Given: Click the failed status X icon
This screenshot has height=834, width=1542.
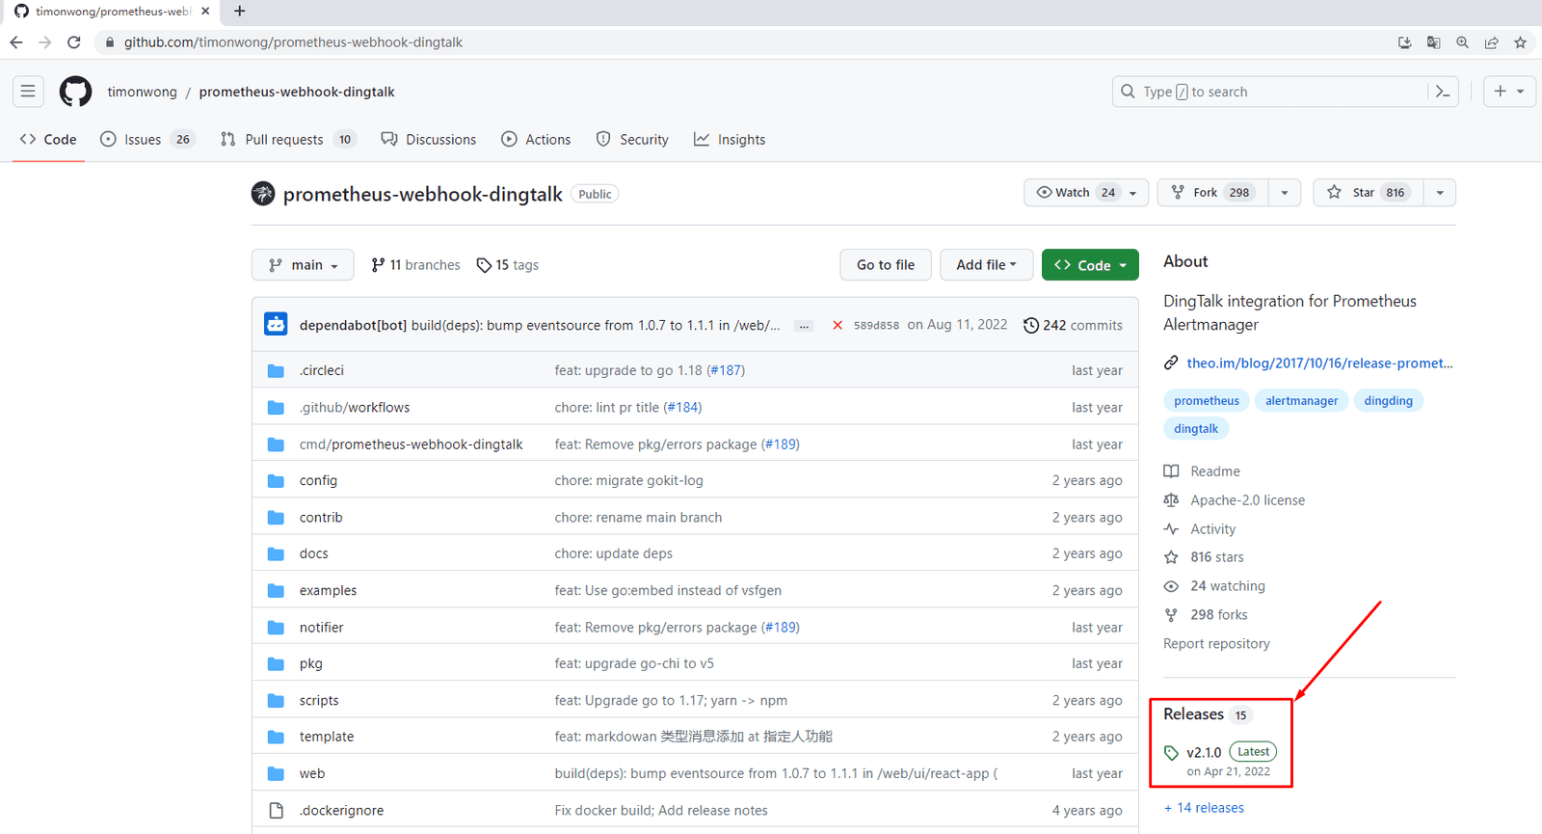Looking at the screenshot, I should pyautogui.click(x=837, y=326).
